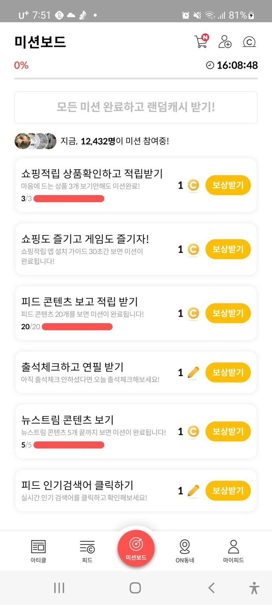Switch to the 피드 tab
The image size is (272, 605).
87,551
